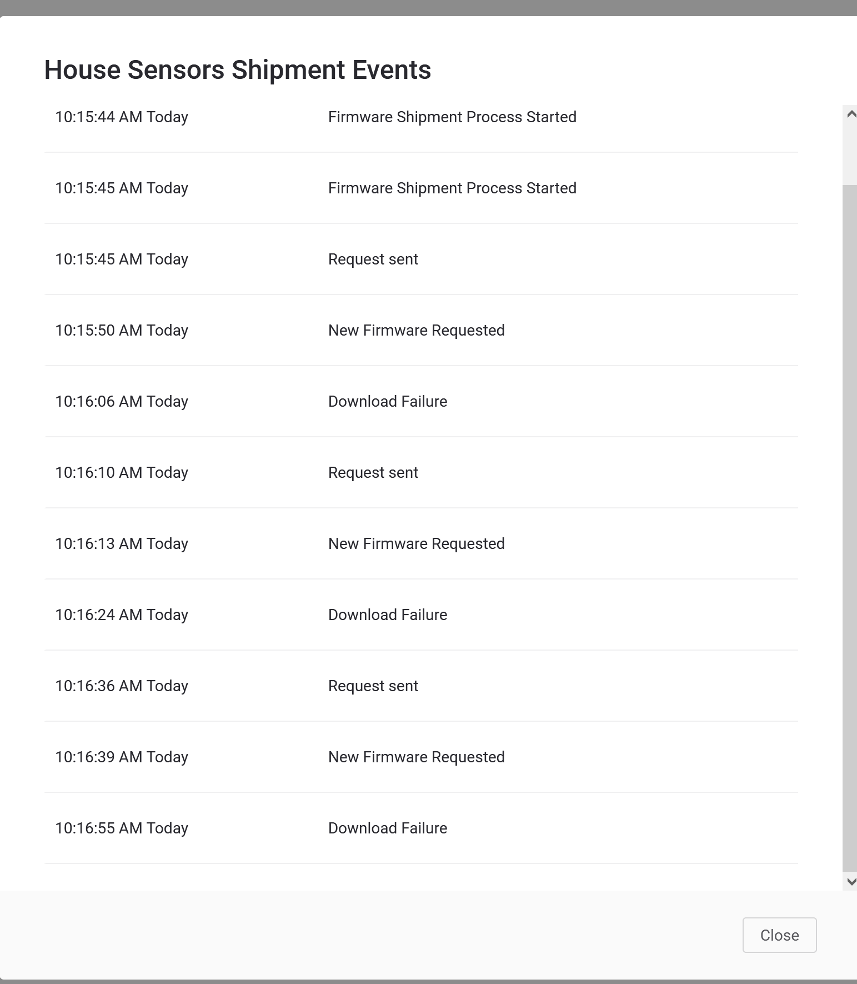
Task: Select the 10:16:06 AM Today timestamp
Action: pos(122,402)
